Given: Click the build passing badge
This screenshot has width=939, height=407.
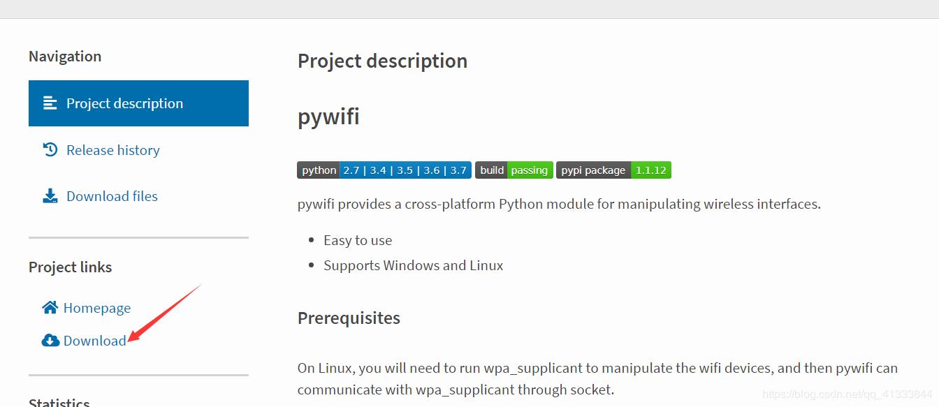Looking at the screenshot, I should 514,170.
